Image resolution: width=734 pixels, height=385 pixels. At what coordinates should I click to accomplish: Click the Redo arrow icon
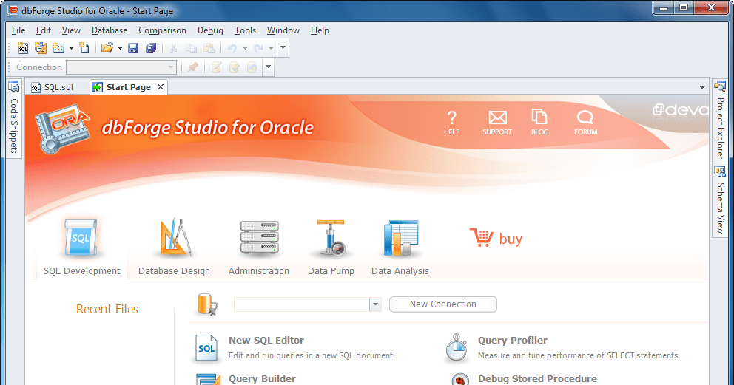click(258, 47)
